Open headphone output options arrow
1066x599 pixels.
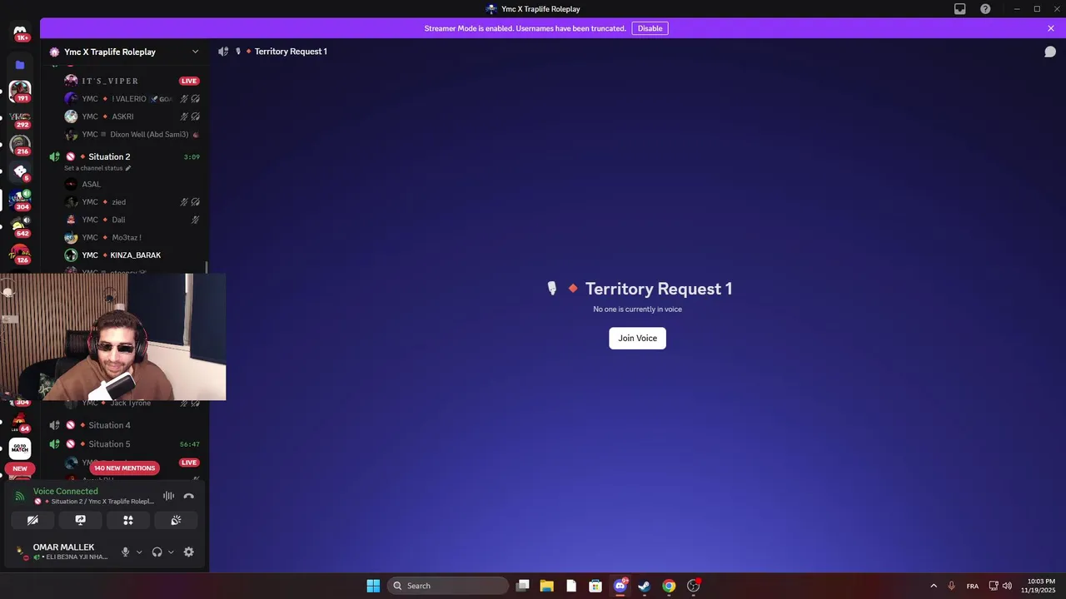pyautogui.click(x=171, y=552)
